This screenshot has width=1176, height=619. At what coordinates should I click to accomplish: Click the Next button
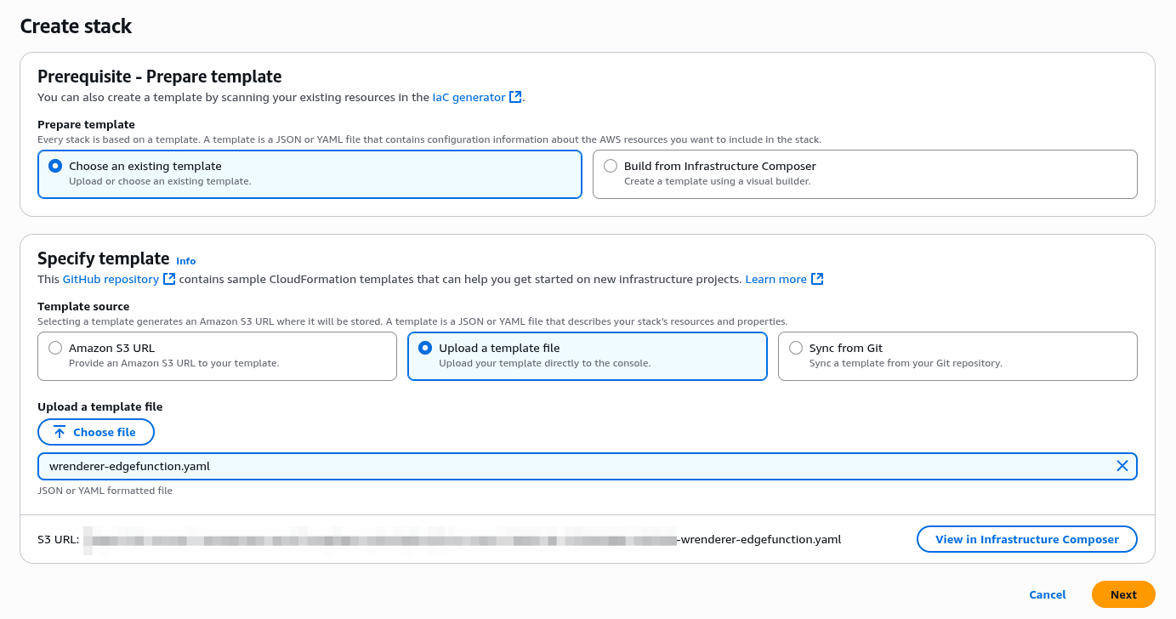1123,594
